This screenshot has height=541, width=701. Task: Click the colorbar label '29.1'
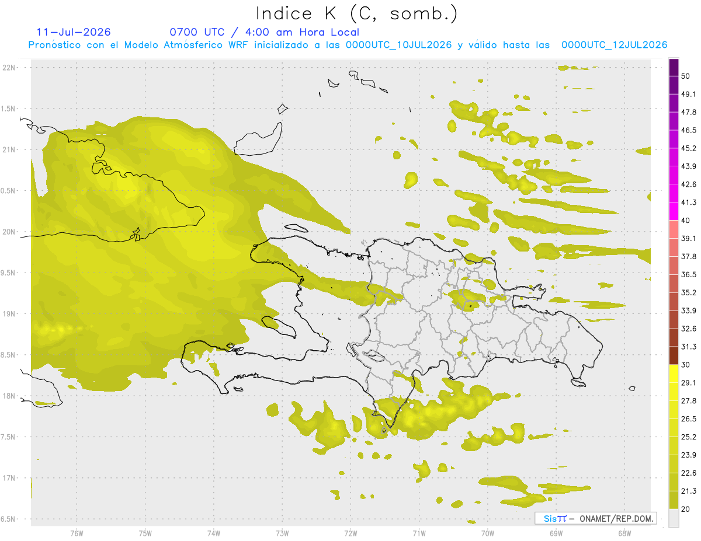coord(689,383)
